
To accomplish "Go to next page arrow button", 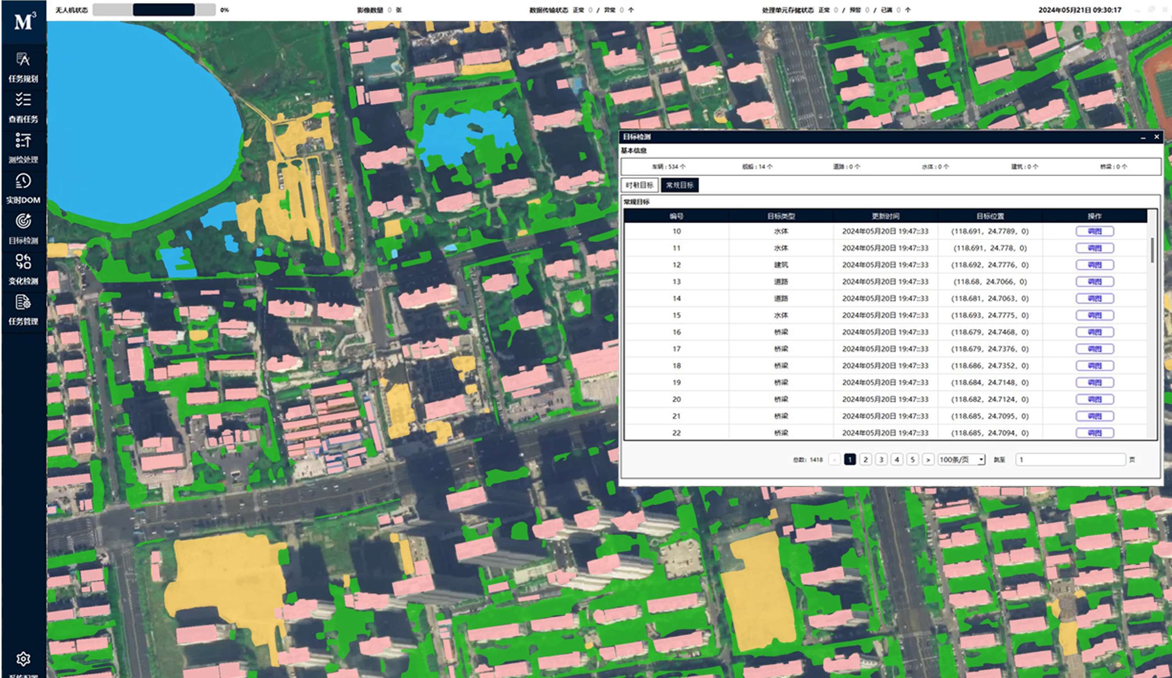I will click(928, 459).
